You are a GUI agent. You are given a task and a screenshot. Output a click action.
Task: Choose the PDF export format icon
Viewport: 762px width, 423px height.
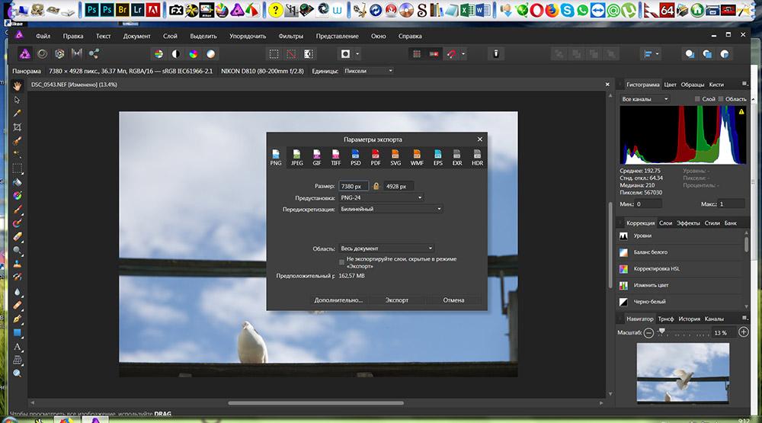click(376, 158)
